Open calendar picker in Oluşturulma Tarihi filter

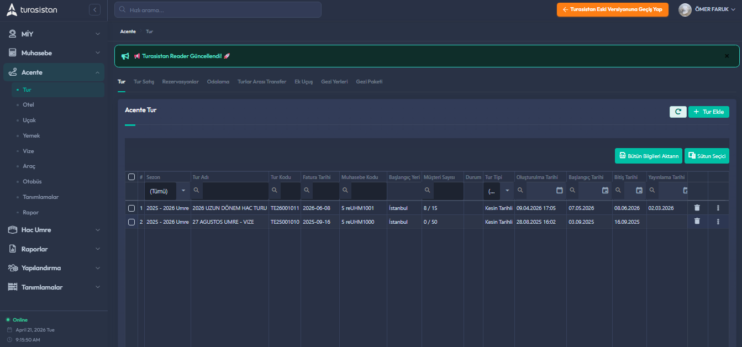[x=559, y=191]
